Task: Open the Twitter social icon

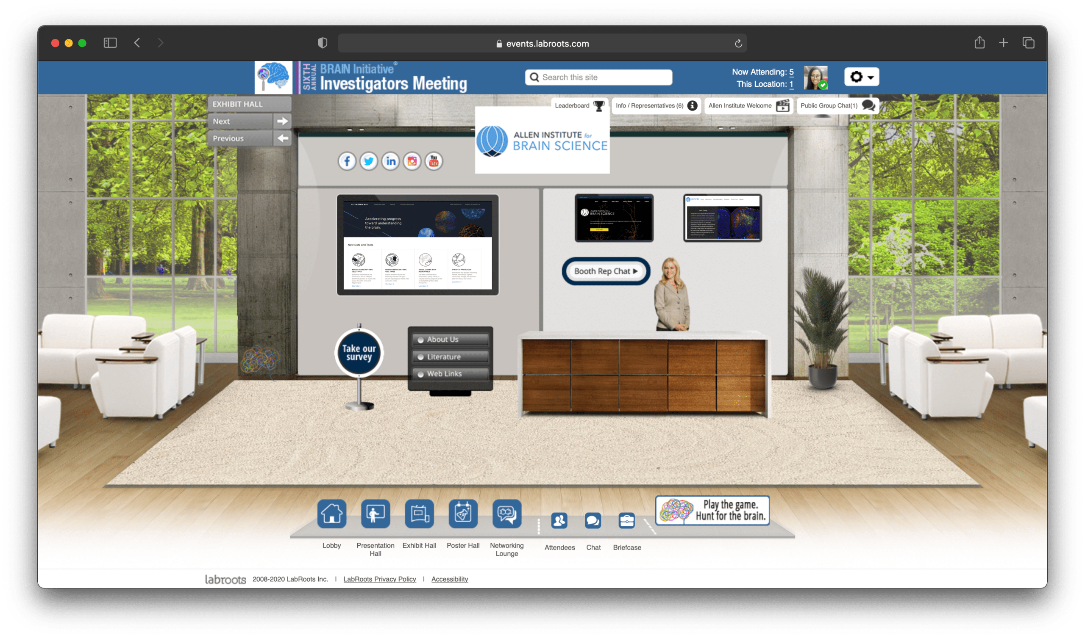Action: tap(369, 161)
